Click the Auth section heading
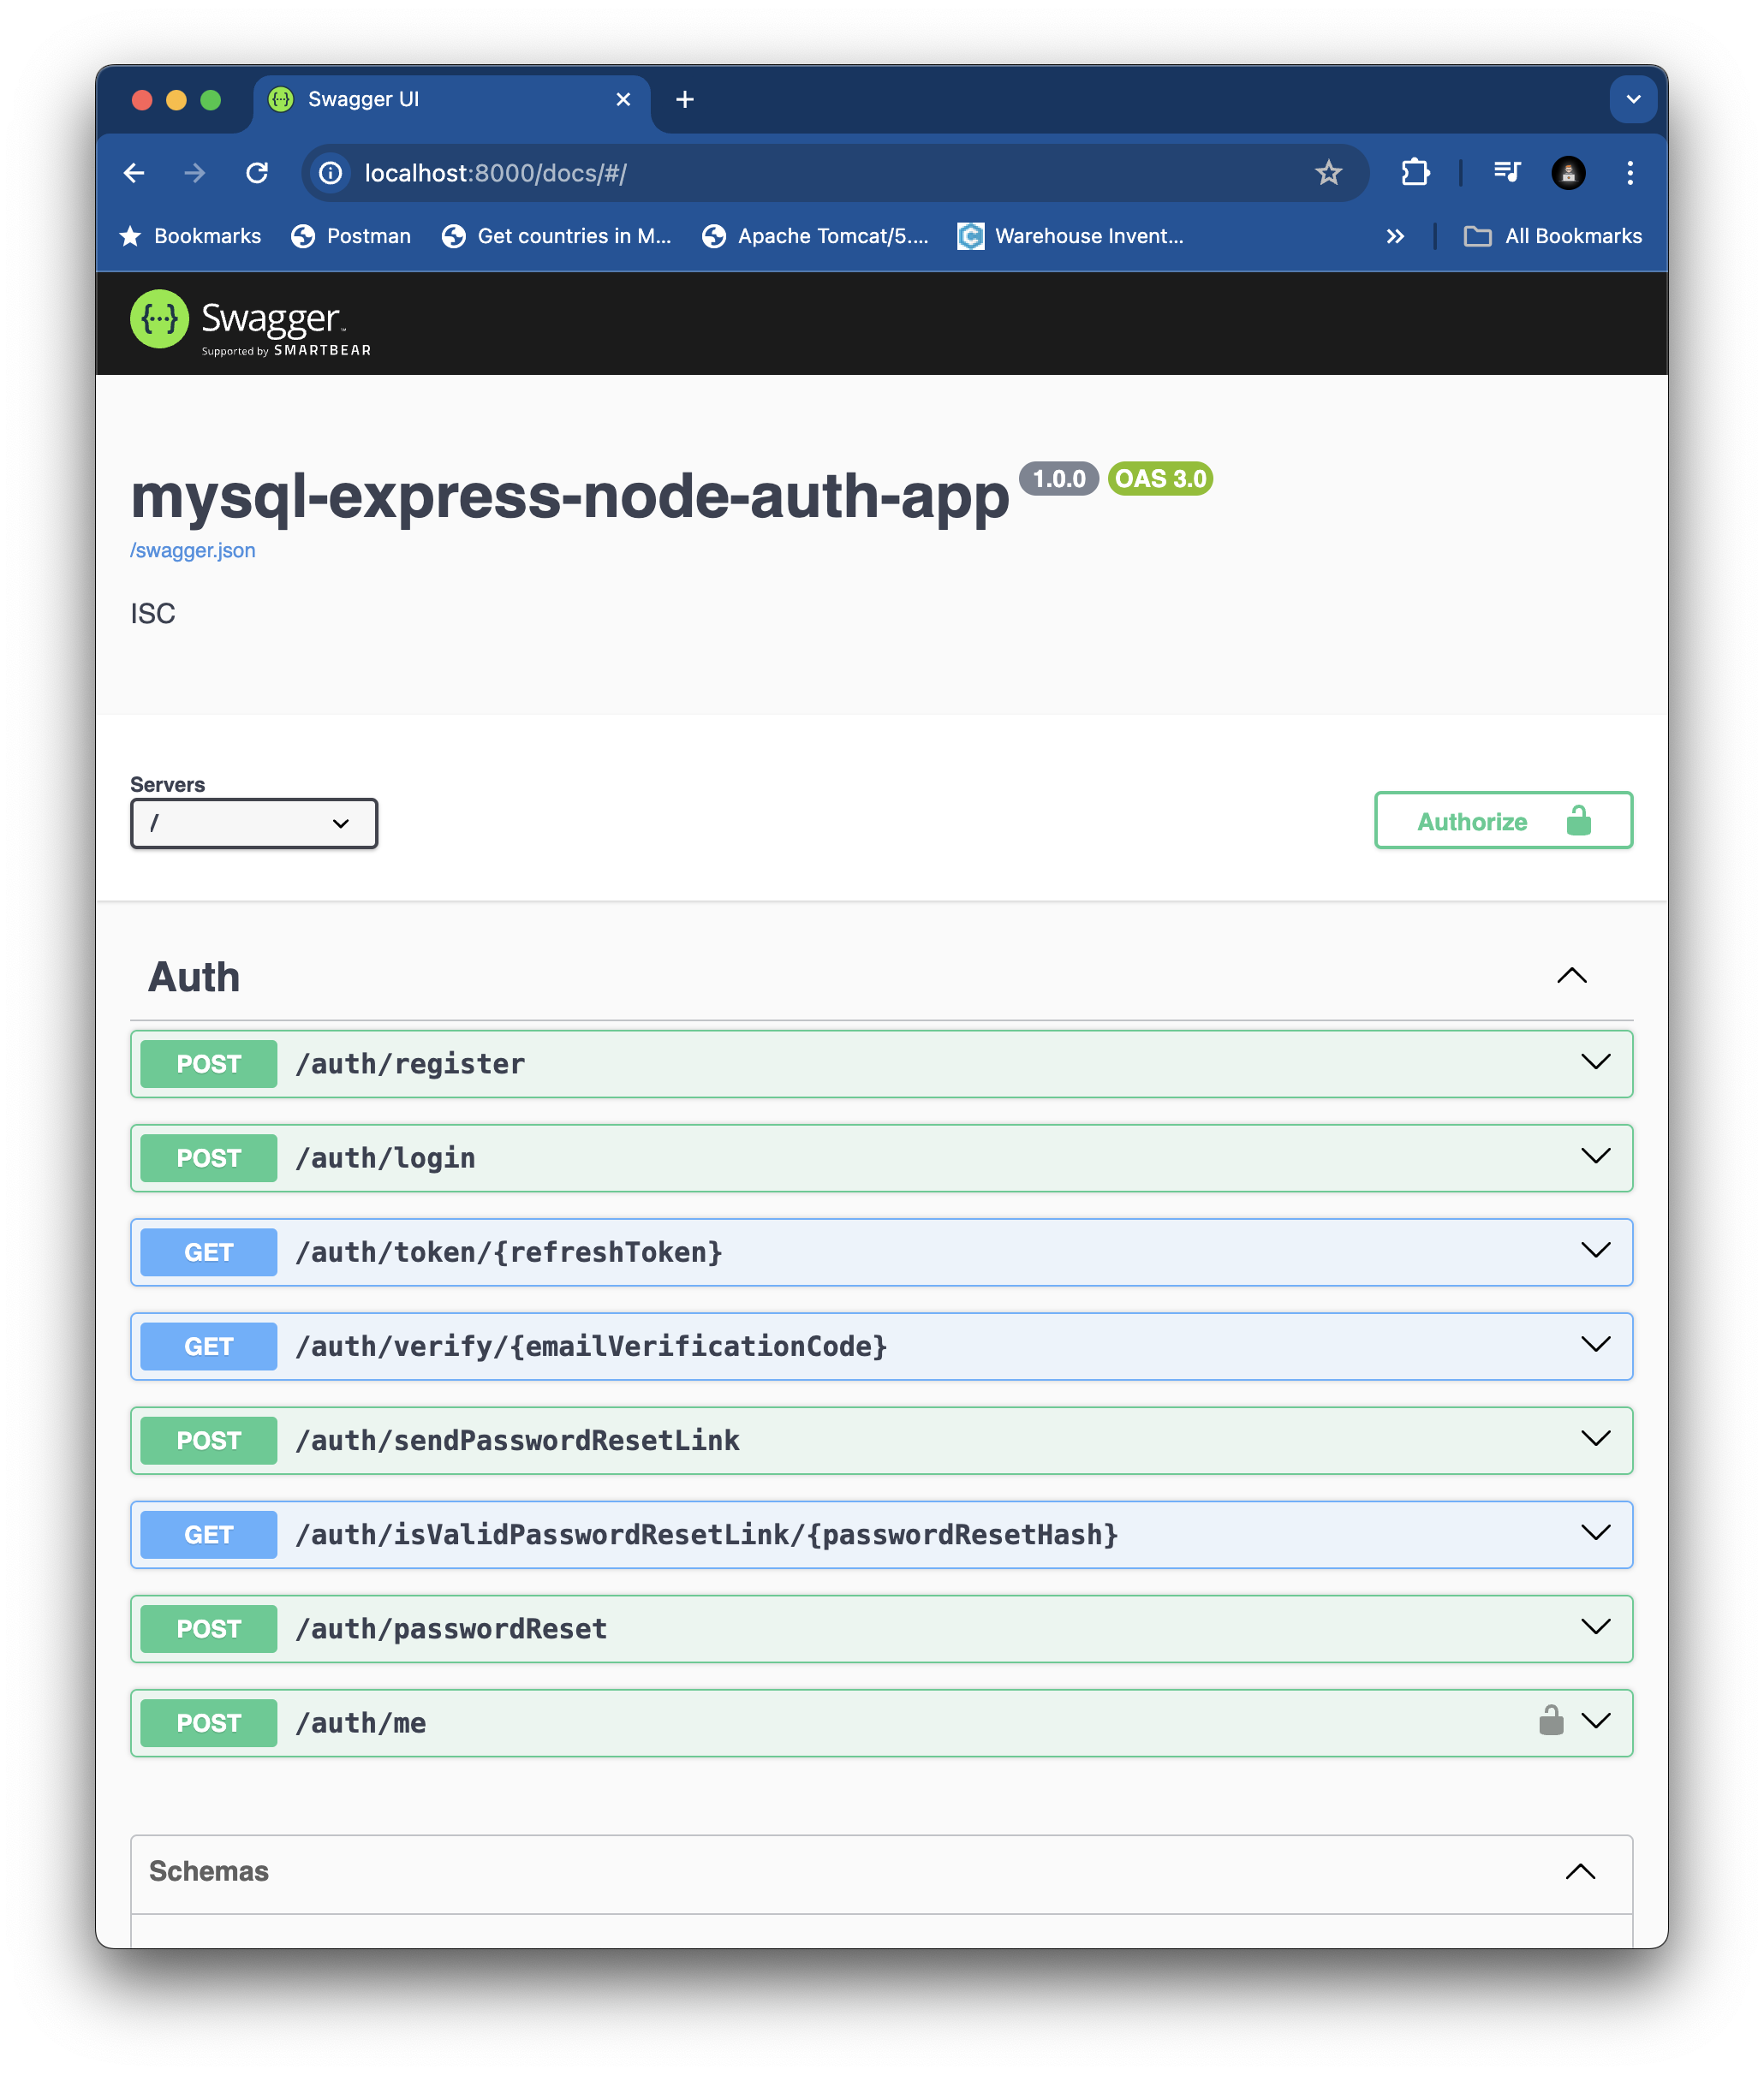This screenshot has height=2075, width=1764. pos(194,977)
